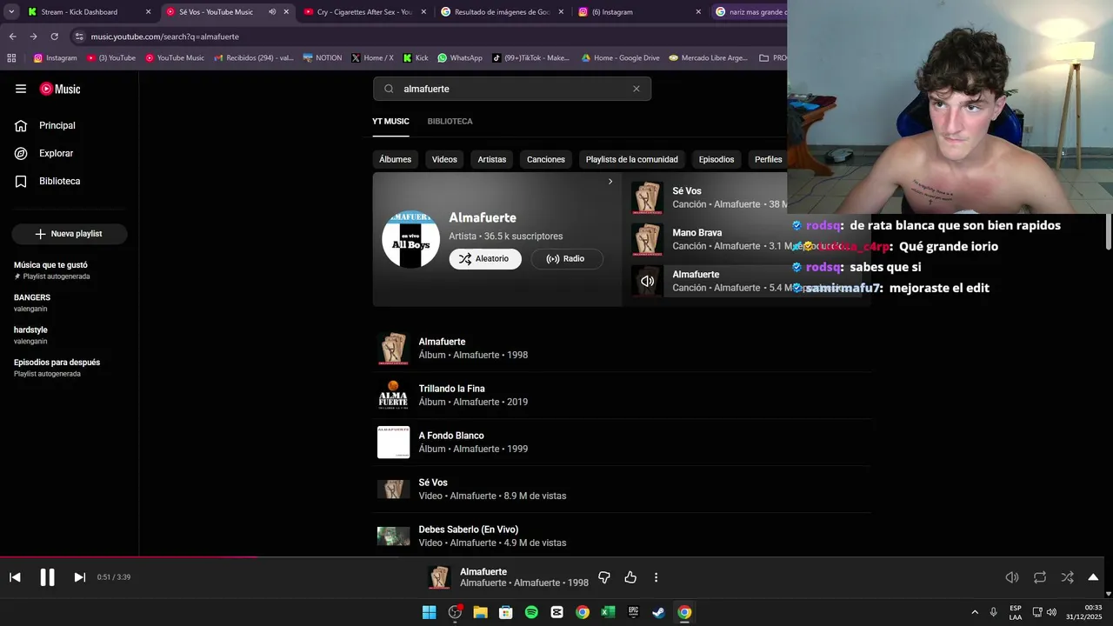Switch to the BIBLIOTECA tab
Viewport: 1113px width, 626px height.
[x=450, y=121]
